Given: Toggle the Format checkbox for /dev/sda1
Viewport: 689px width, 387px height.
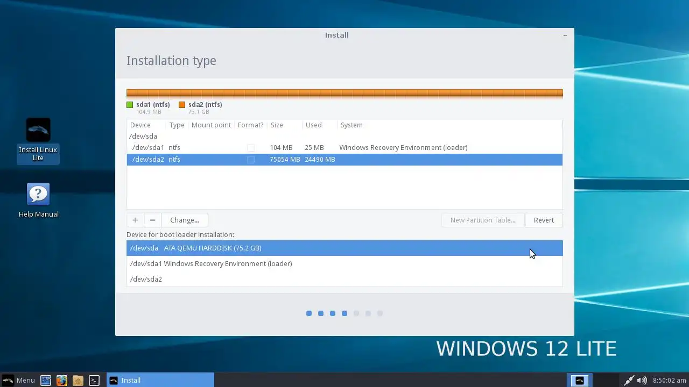Looking at the screenshot, I should coord(250,147).
